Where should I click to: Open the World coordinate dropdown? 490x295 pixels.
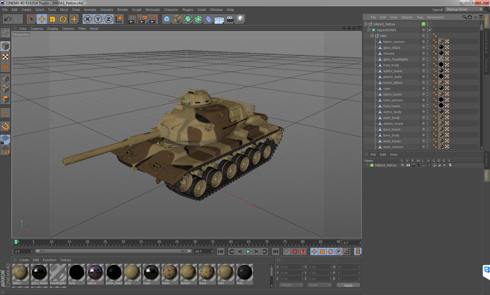click(x=292, y=285)
